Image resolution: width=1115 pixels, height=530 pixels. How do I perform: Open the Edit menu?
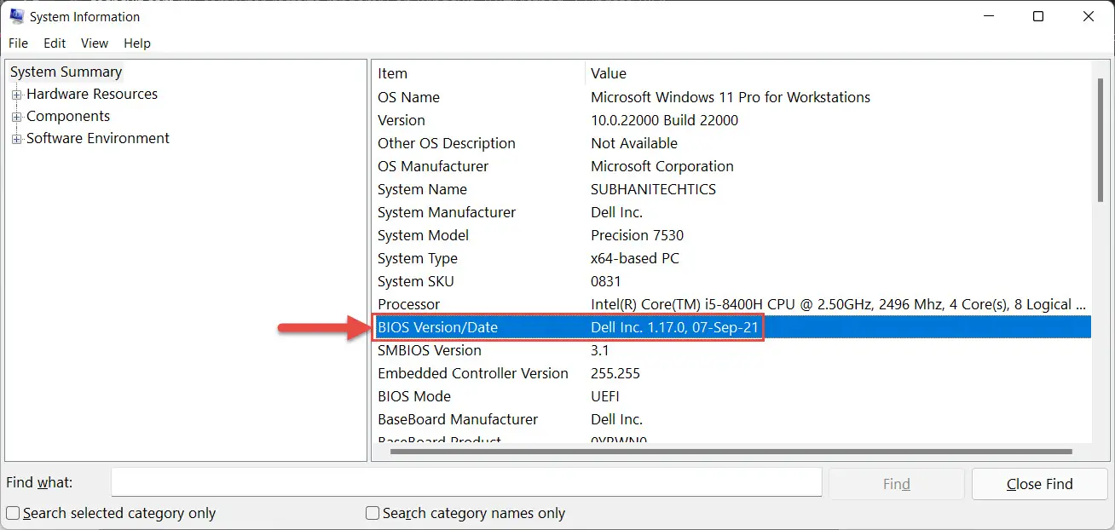(x=54, y=43)
